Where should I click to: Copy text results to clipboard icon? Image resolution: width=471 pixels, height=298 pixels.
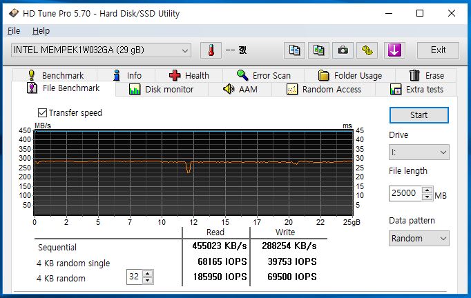[294, 50]
